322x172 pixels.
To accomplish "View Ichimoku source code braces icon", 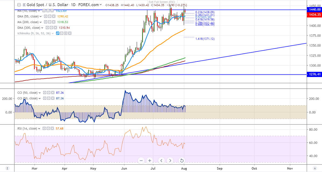I will point(66,33).
